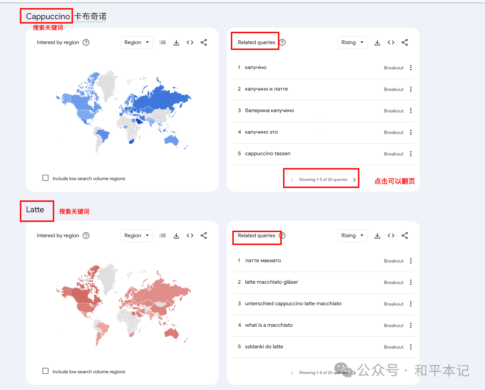The width and height of the screenshot is (485, 390).
Task: Enable low search volume regions for Latte
Action: [45, 371]
